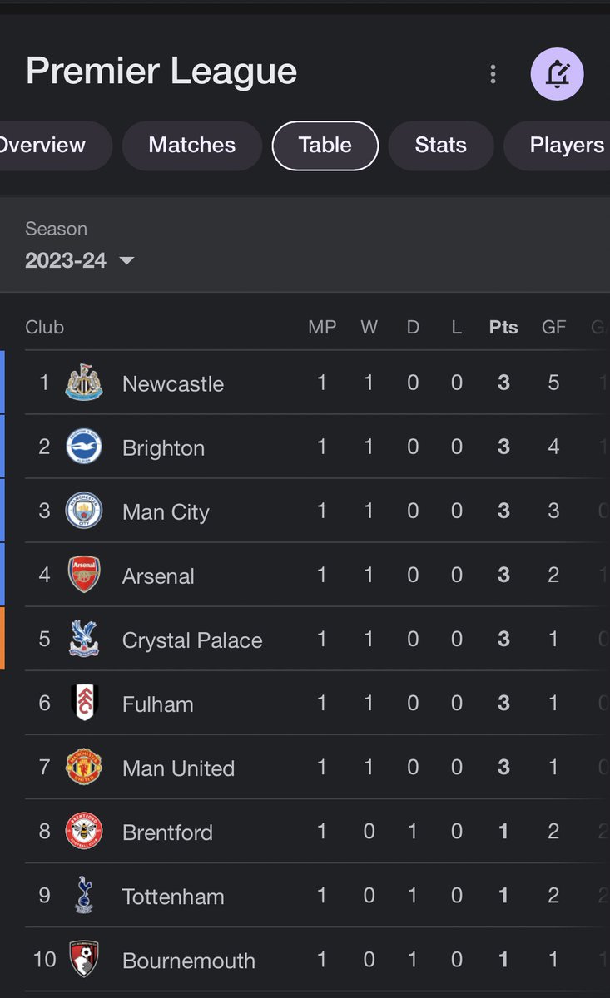Viewport: 610px width, 998px height.
Task: Click the Fulham club crest
Action: 84,703
